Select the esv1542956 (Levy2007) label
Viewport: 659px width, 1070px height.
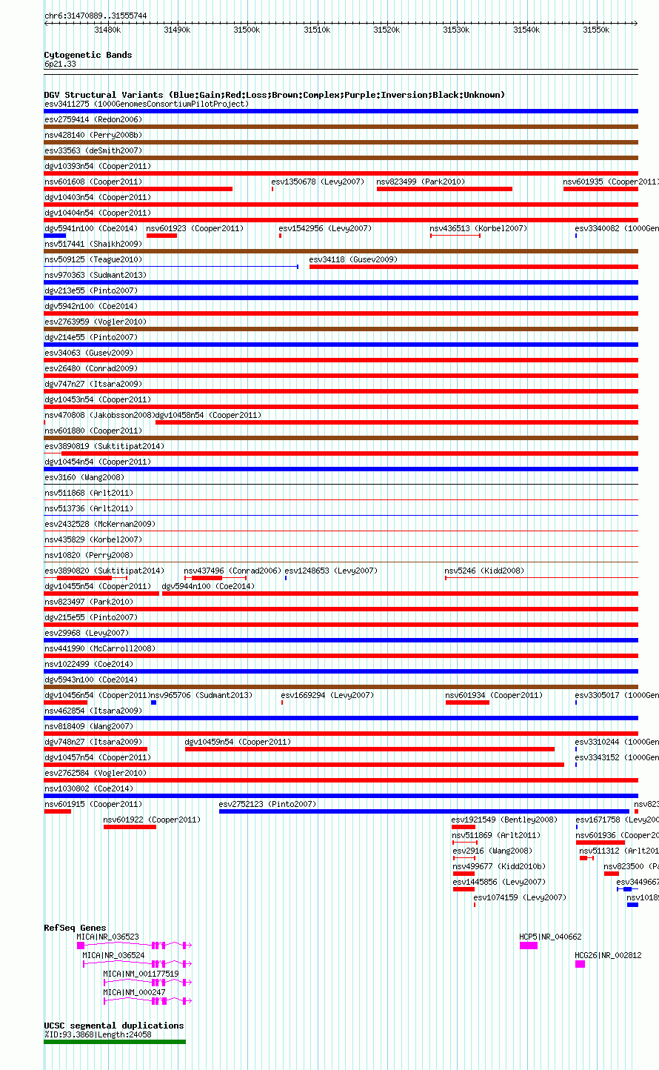(x=325, y=228)
